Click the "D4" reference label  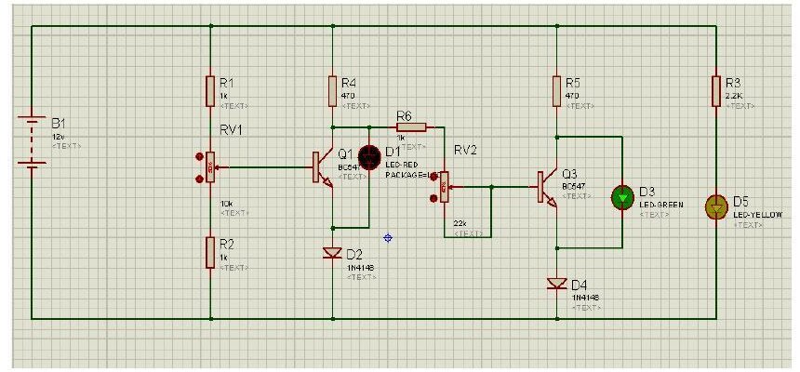tap(580, 285)
